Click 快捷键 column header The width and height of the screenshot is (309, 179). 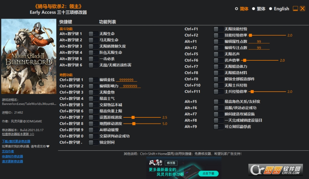[x=66, y=22]
